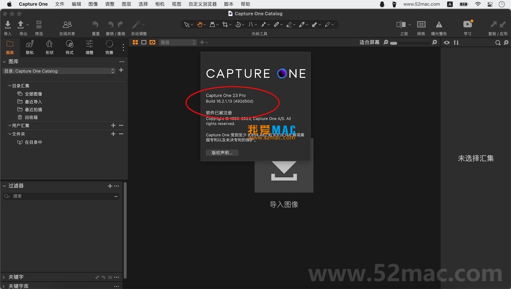Select the Pan (hand) cursor tool
511x289 pixels.
(x=200, y=24)
